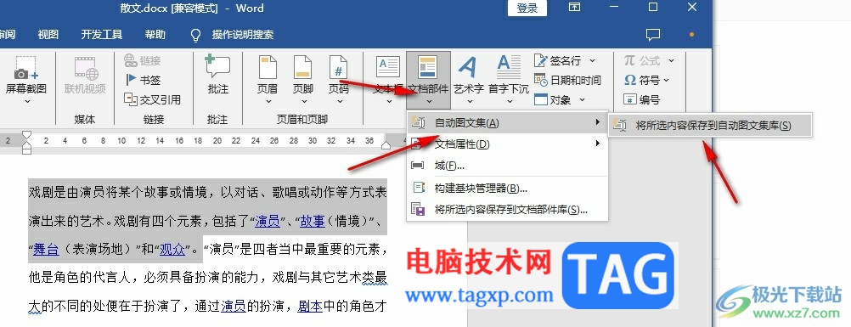Click the 页脚 footer icon
This screenshot has height=327, width=851.
[303, 68]
